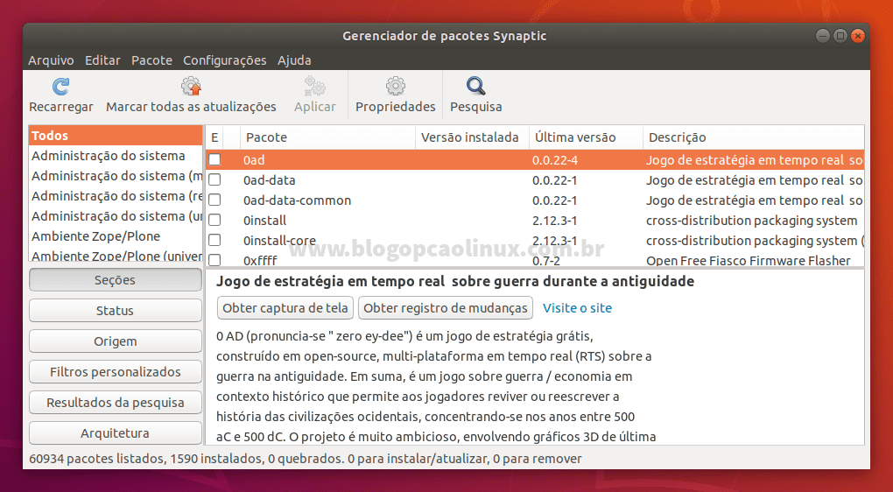Toggle checkbox for 0install package

click(214, 220)
